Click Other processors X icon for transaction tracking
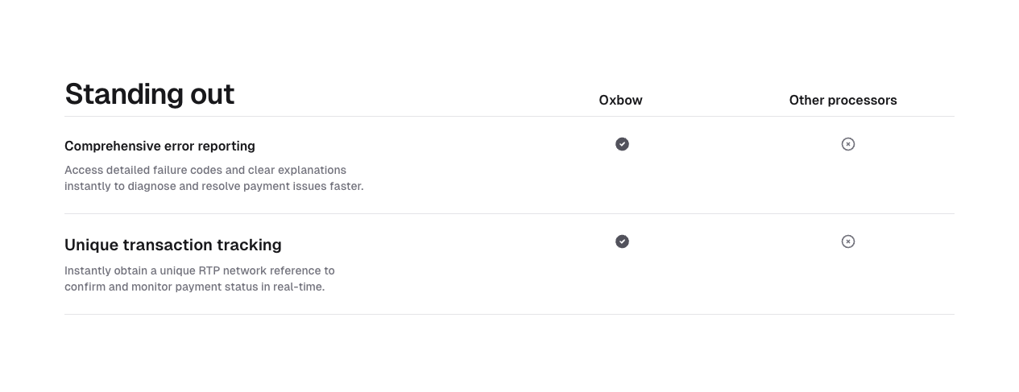Viewport: 1019px width, 392px height. 847,241
